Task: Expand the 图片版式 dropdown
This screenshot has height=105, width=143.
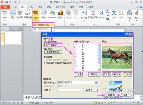Action: point(96,83)
